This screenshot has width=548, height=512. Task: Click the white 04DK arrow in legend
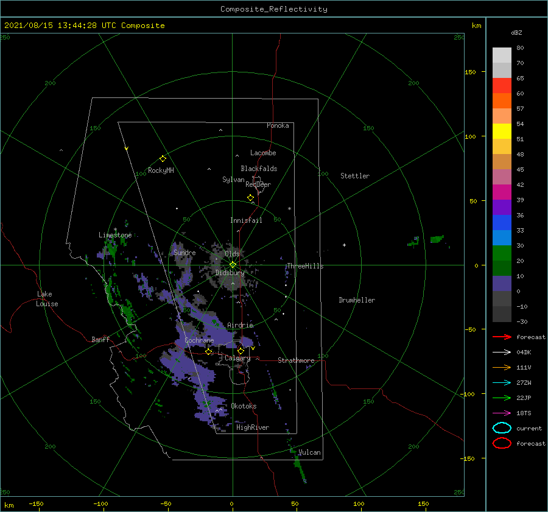502,352
